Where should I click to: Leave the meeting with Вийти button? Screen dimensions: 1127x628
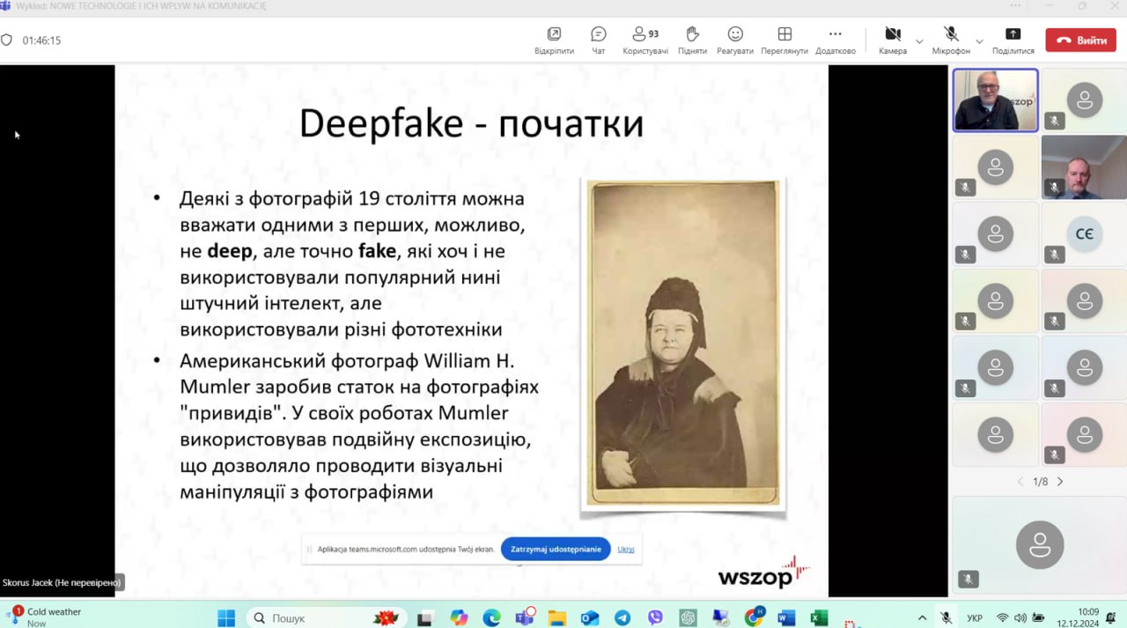tap(1080, 41)
